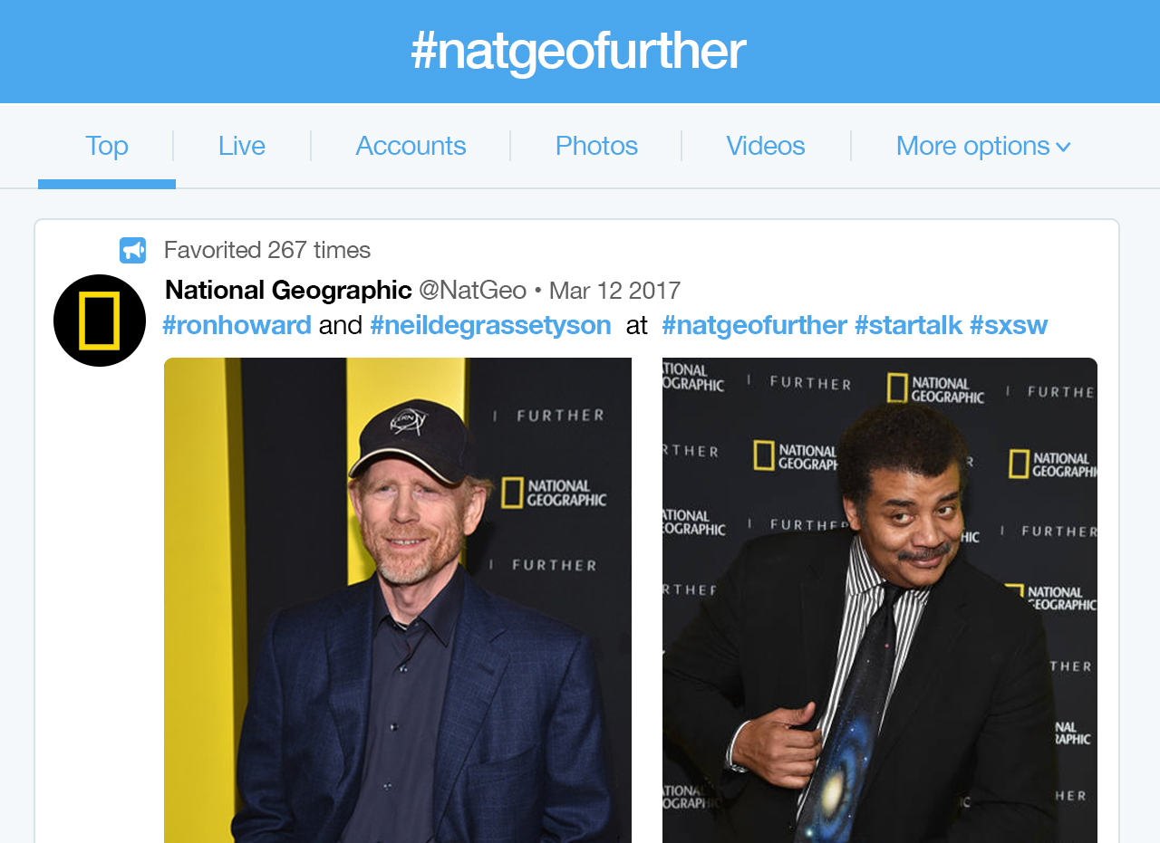Open the right photo with the galaxy tie
Image resolution: width=1160 pixels, height=843 pixels.
[x=880, y=600]
